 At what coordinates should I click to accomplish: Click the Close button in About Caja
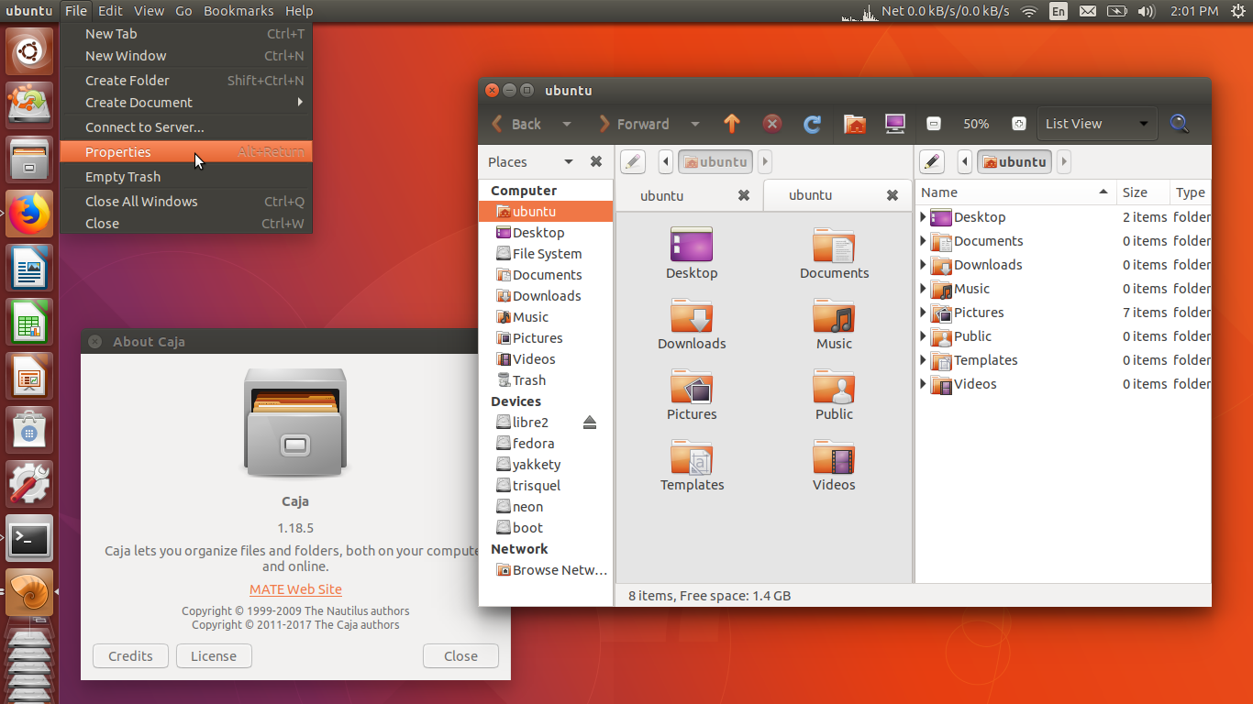[460, 656]
